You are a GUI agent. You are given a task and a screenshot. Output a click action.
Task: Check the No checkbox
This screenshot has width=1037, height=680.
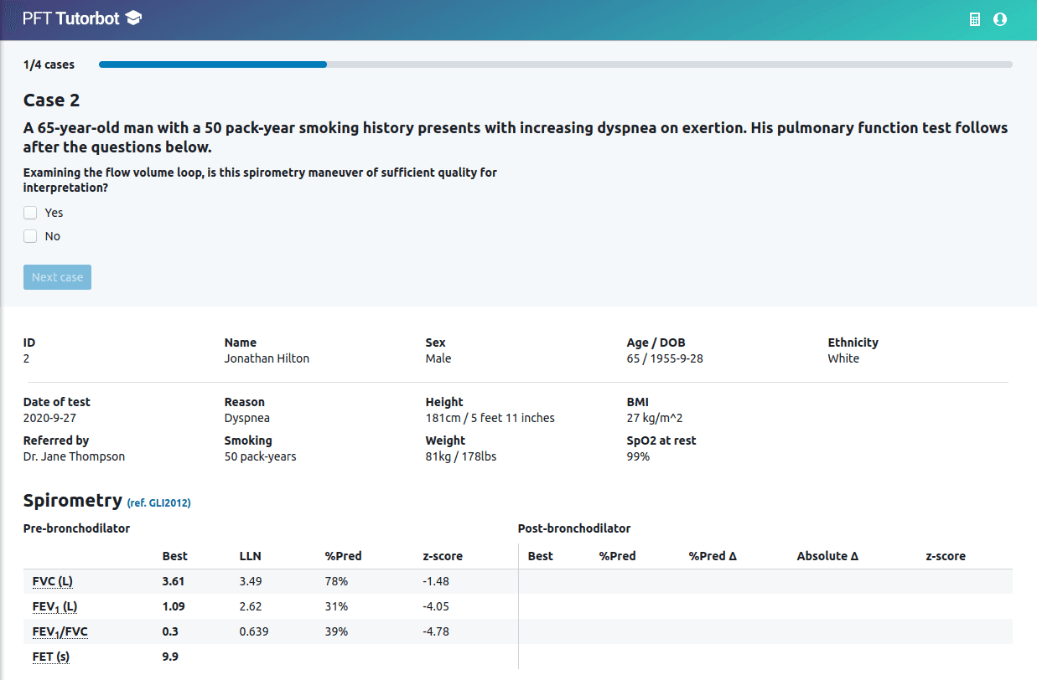click(x=30, y=236)
